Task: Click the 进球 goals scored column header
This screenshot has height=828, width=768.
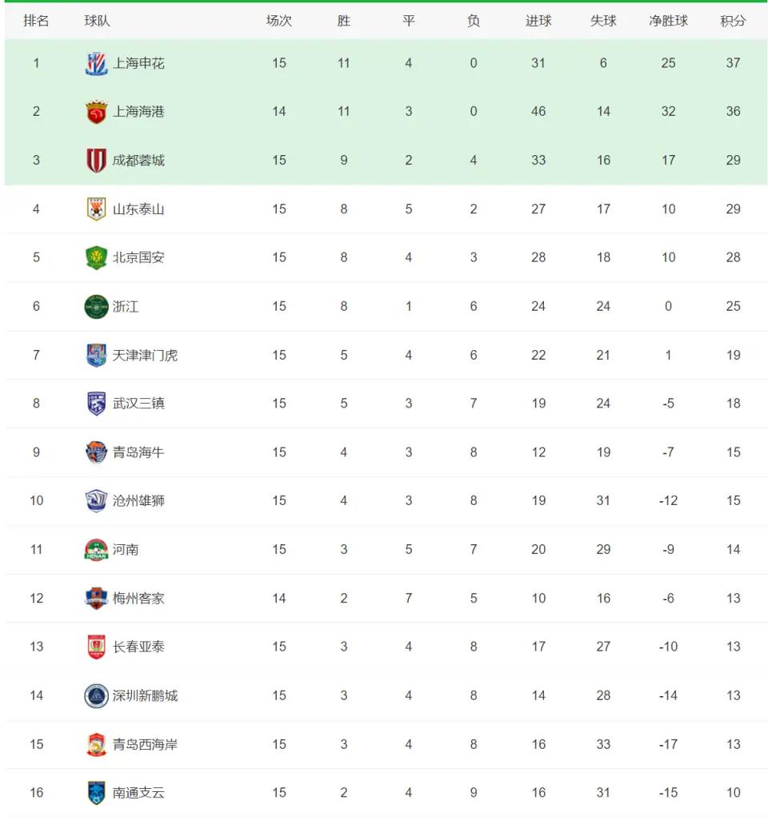Action: (x=538, y=21)
